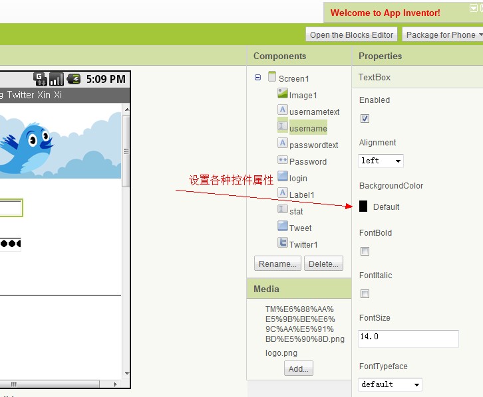Click the Screen1 component icon
Screen dimensions: 483x397
tap(272, 76)
